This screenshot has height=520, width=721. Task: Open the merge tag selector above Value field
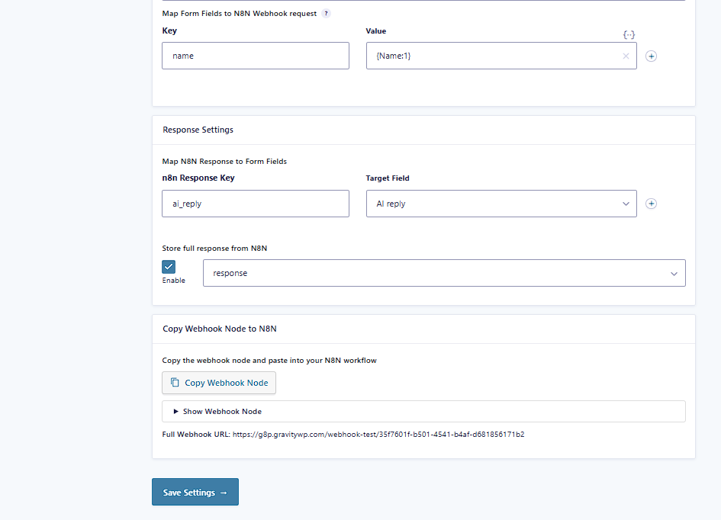[x=629, y=34]
